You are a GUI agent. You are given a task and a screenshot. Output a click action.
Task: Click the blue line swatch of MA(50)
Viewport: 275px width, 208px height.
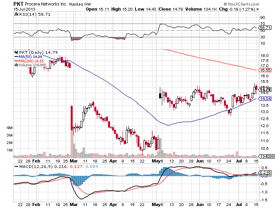16,57
